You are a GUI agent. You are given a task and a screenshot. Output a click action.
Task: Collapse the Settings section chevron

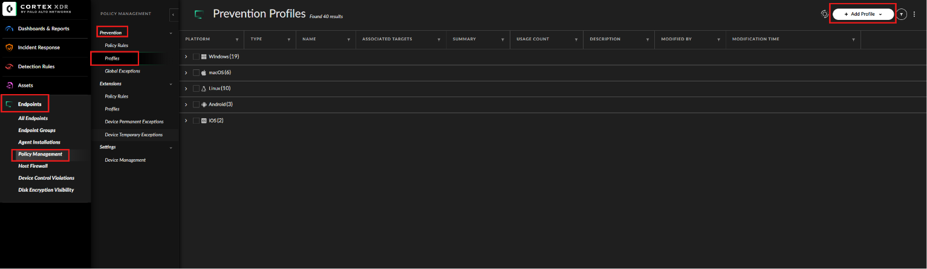coord(171,147)
